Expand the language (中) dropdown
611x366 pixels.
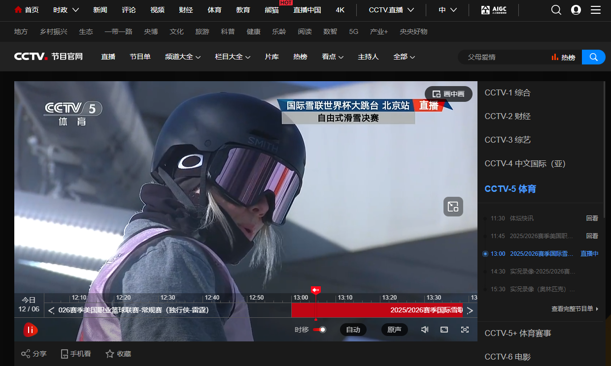pyautogui.click(x=447, y=10)
